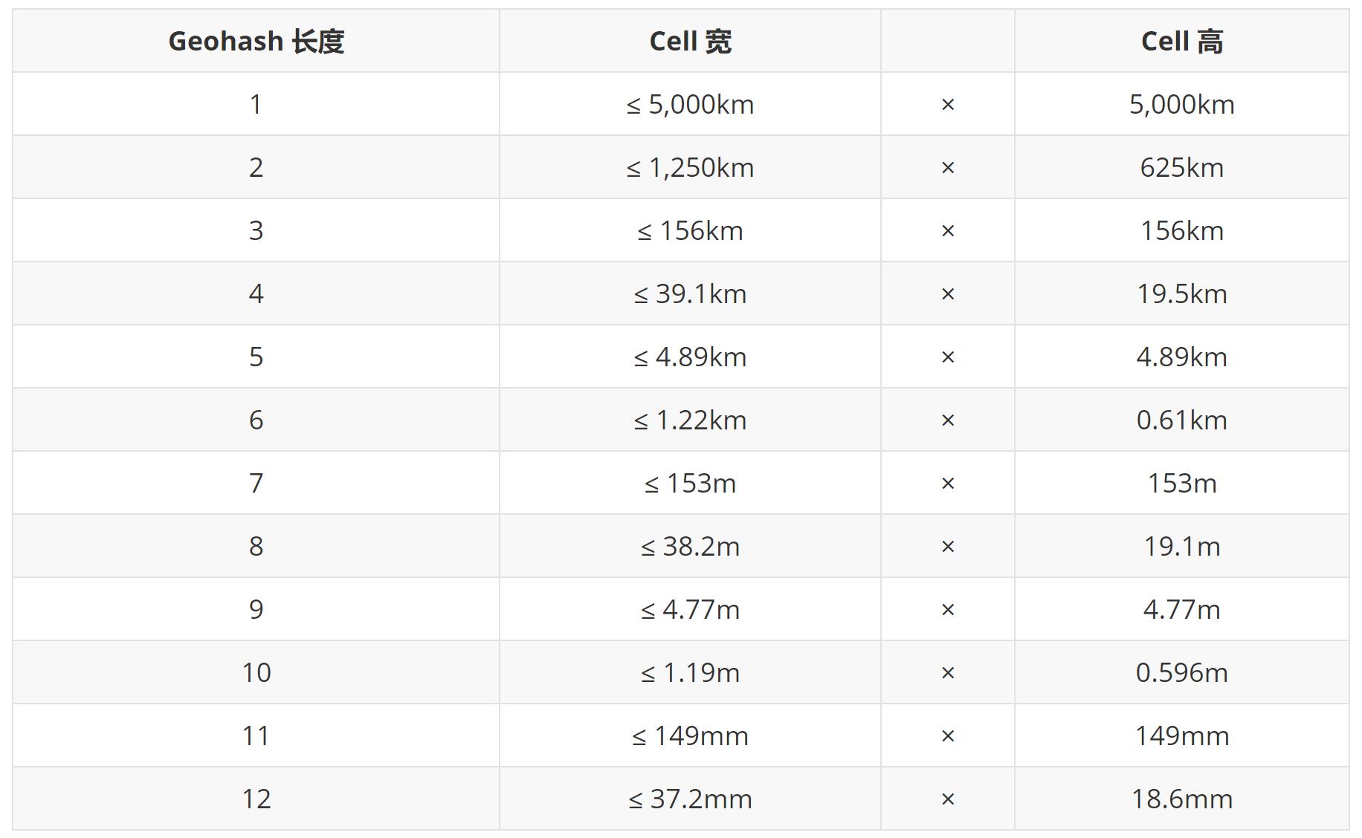
Task: Select Geohash length 8 cell
Action: pyautogui.click(x=256, y=547)
